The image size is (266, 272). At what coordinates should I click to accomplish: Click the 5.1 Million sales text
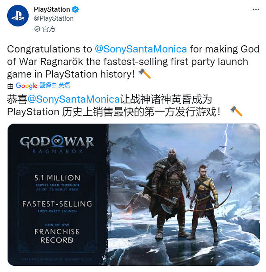coord(57,178)
